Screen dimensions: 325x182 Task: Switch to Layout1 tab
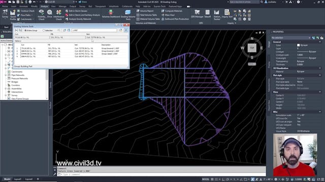pos(17,179)
